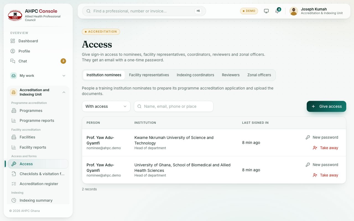354x221 pixels.
Task: Click Joseph Kumah's avatar picture
Action: click(x=294, y=11)
